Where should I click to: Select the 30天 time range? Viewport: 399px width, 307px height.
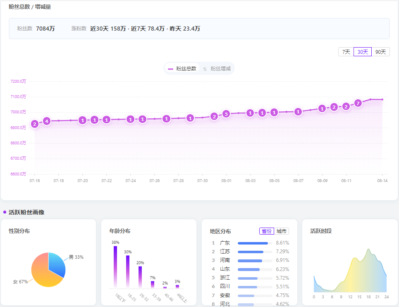(363, 52)
